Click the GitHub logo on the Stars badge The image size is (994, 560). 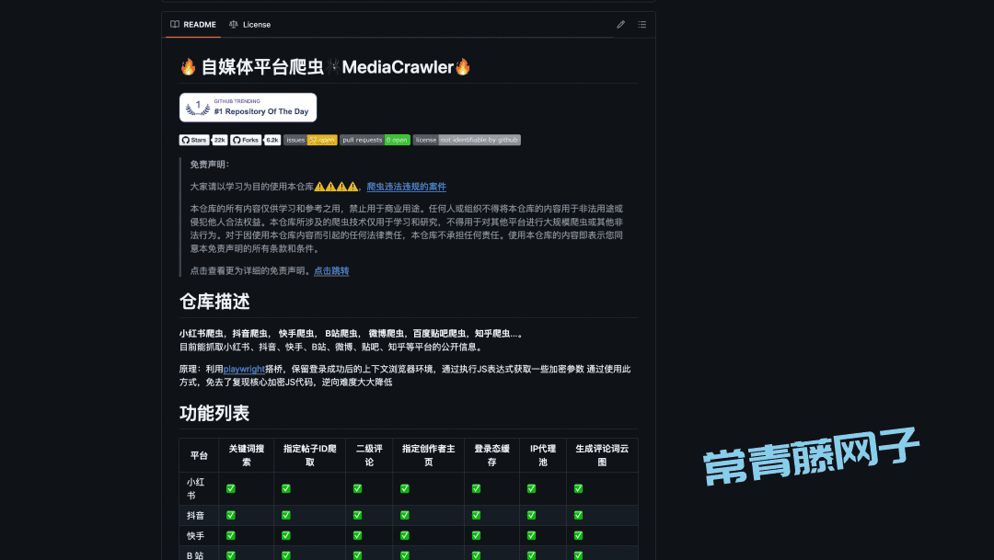(x=187, y=140)
